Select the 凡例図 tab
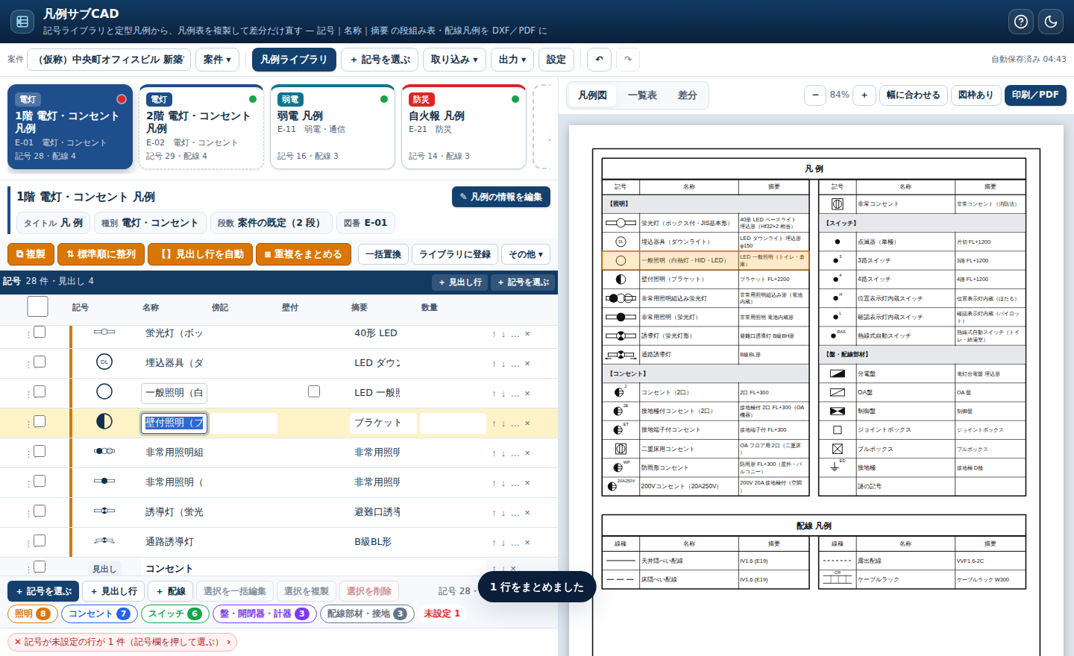This screenshot has height=656, width=1074. [x=593, y=95]
